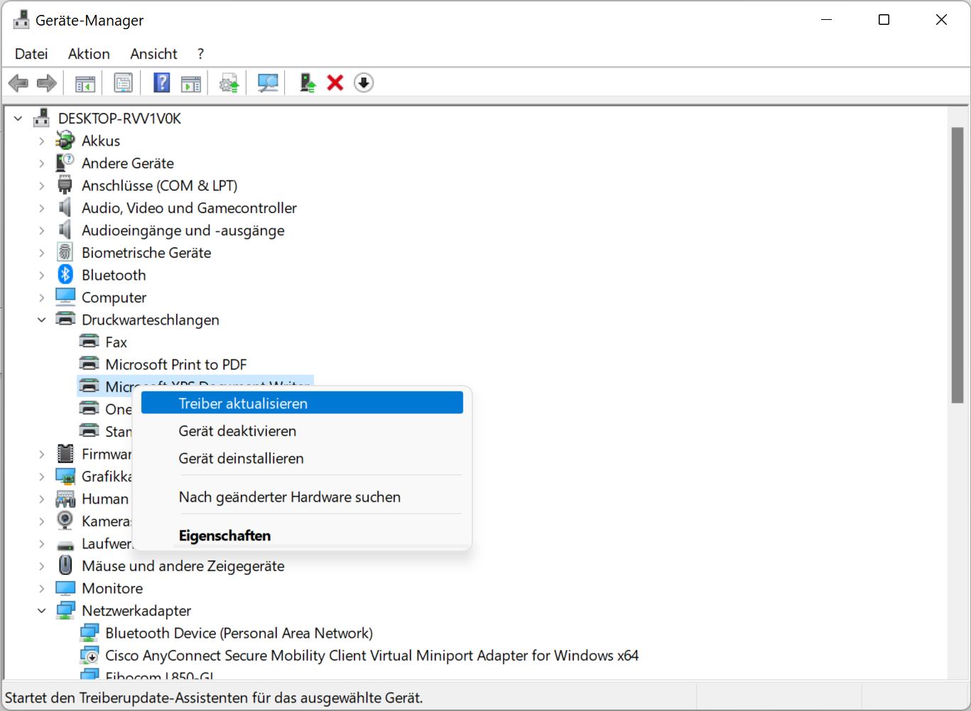Click the red X uninstall device icon

[x=335, y=83]
